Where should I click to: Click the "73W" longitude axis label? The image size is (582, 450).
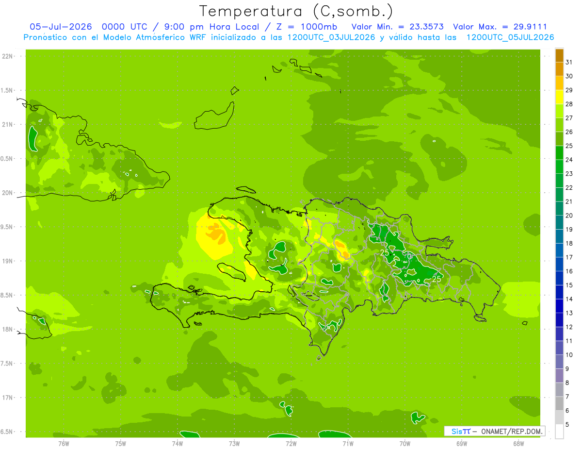click(234, 443)
